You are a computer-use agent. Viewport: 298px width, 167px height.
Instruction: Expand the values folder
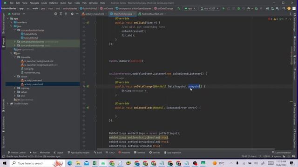[14, 92]
